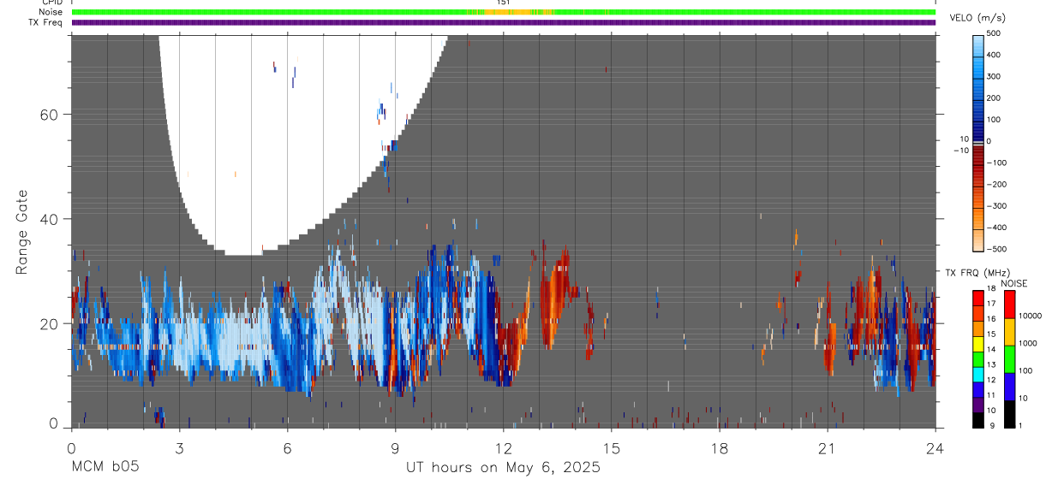The width and height of the screenshot is (1052, 485).
Task: Click the 'UT hours on May 6, 2025' title
Action: (503, 467)
